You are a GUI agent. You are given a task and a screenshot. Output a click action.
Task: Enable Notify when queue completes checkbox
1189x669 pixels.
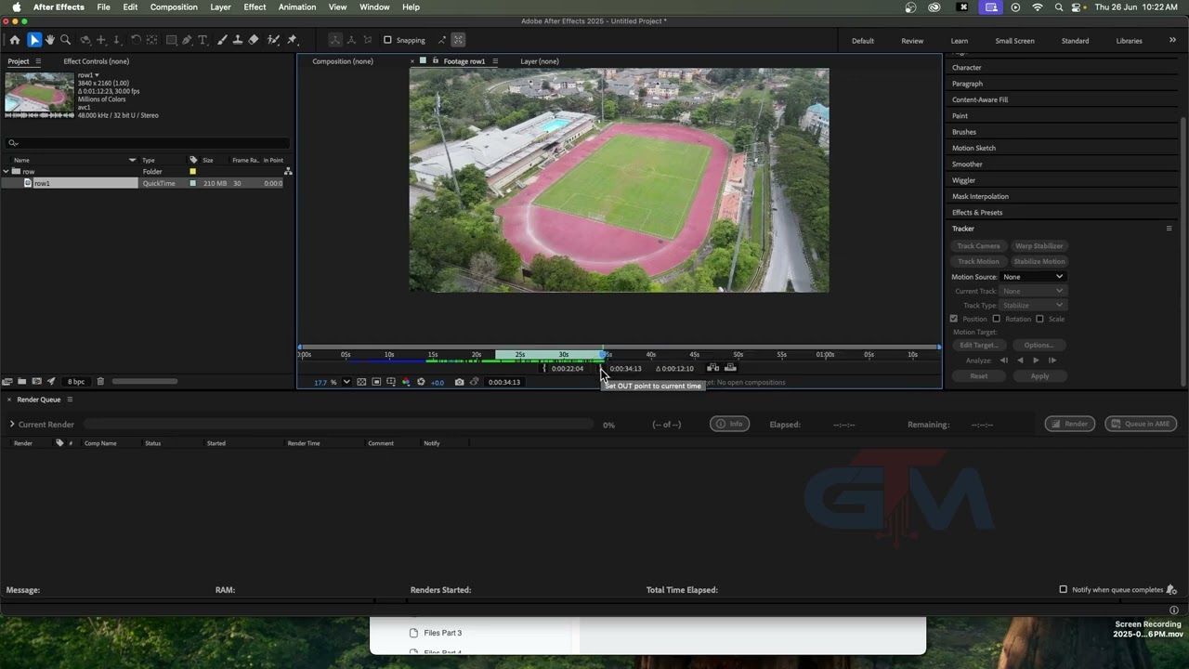pos(1064,589)
